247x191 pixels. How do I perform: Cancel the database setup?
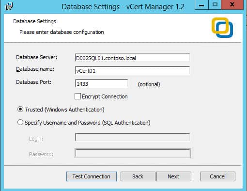click(x=218, y=176)
